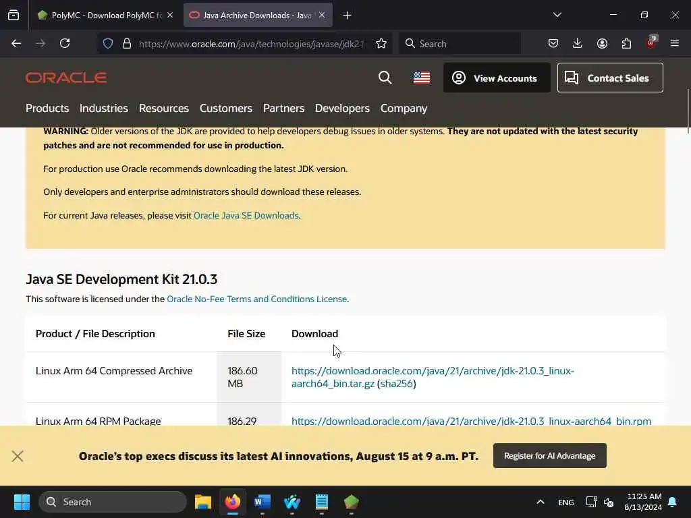Open the Customers menu
This screenshot has width=691, height=518.
pos(226,109)
